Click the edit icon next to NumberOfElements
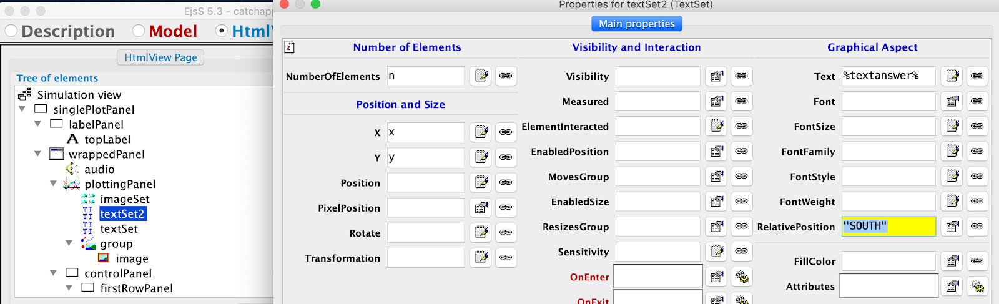The width and height of the screenshot is (999, 304). (x=481, y=76)
